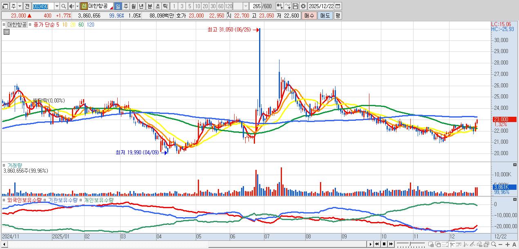Toggle the sound speaker icon

(x=72, y=6)
